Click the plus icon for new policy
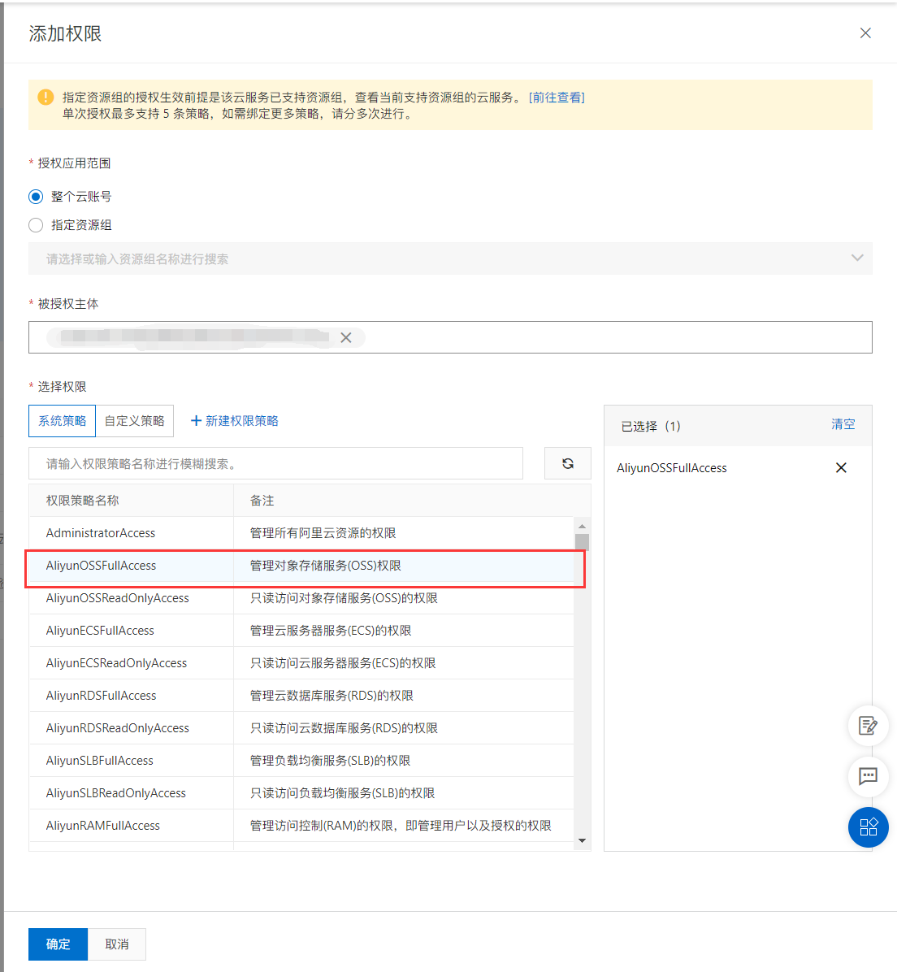The image size is (897, 972). 196,421
